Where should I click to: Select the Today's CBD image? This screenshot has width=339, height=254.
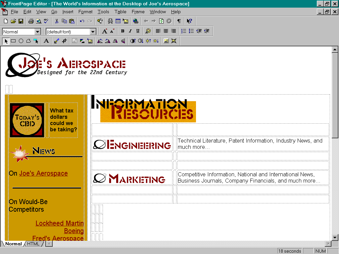27,120
